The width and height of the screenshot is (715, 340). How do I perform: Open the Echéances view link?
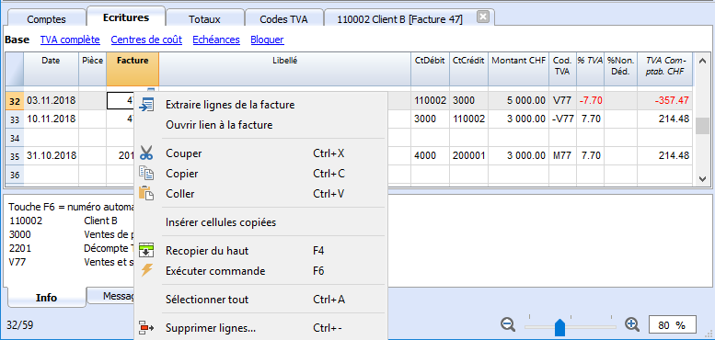(216, 40)
